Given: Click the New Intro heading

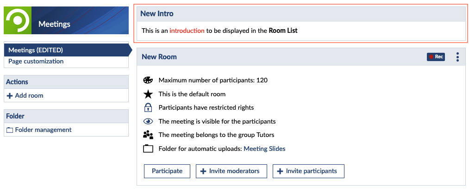Looking at the screenshot, I should [157, 14].
